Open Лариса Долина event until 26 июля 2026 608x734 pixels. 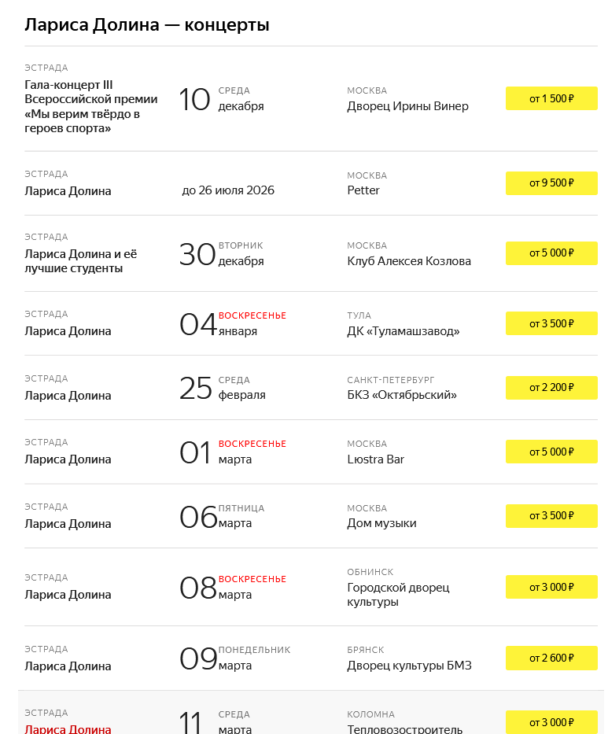[x=68, y=191]
